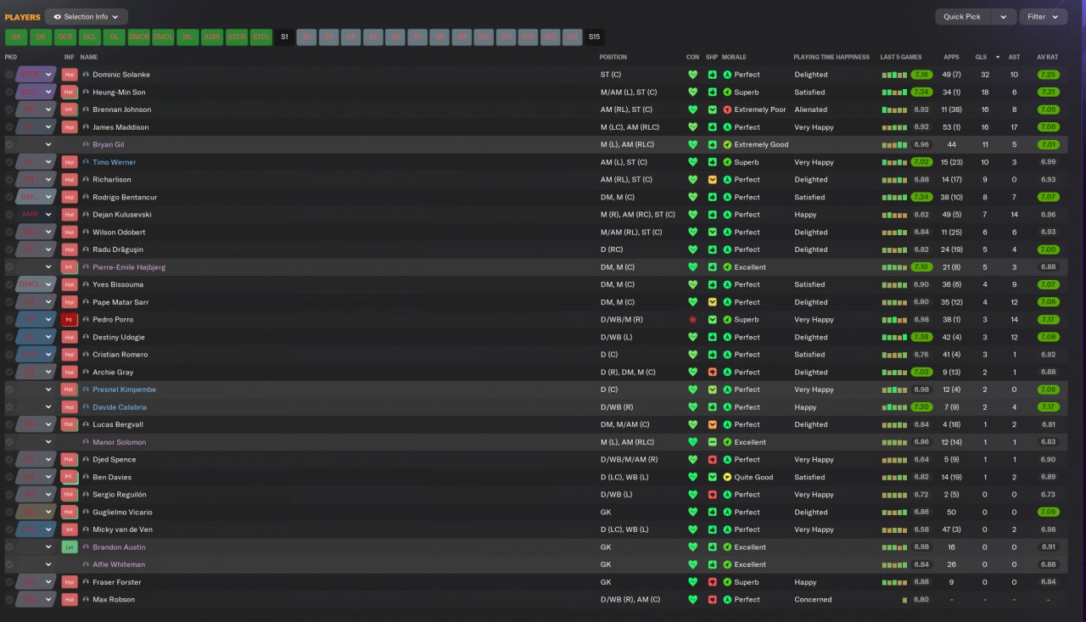Click the 7.25 average rating pill for Solanke
Screen dimensions: 1086x622
[x=1048, y=75]
